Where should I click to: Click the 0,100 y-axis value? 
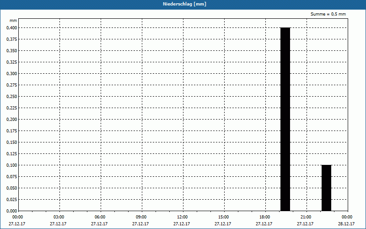pyautogui.click(x=12, y=165)
